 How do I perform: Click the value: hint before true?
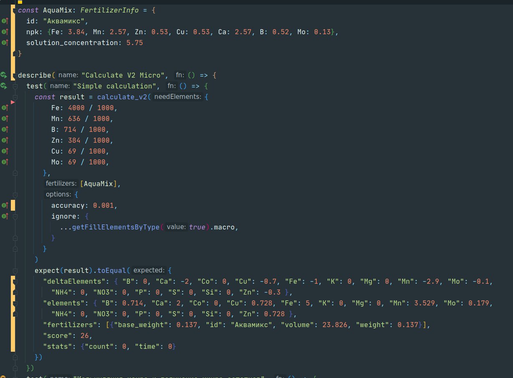pyautogui.click(x=176, y=227)
